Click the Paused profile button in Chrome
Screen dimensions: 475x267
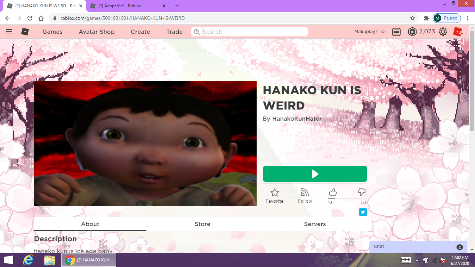click(x=447, y=18)
